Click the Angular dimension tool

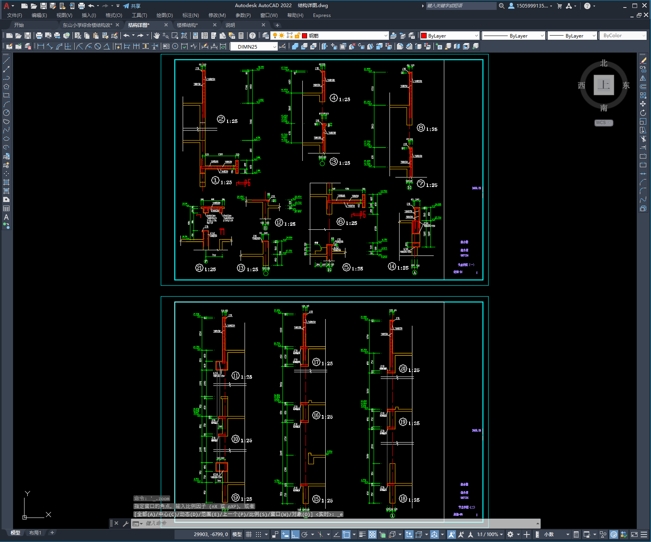[107, 46]
